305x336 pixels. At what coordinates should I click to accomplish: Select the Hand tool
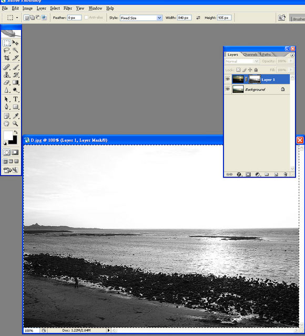coord(7,124)
